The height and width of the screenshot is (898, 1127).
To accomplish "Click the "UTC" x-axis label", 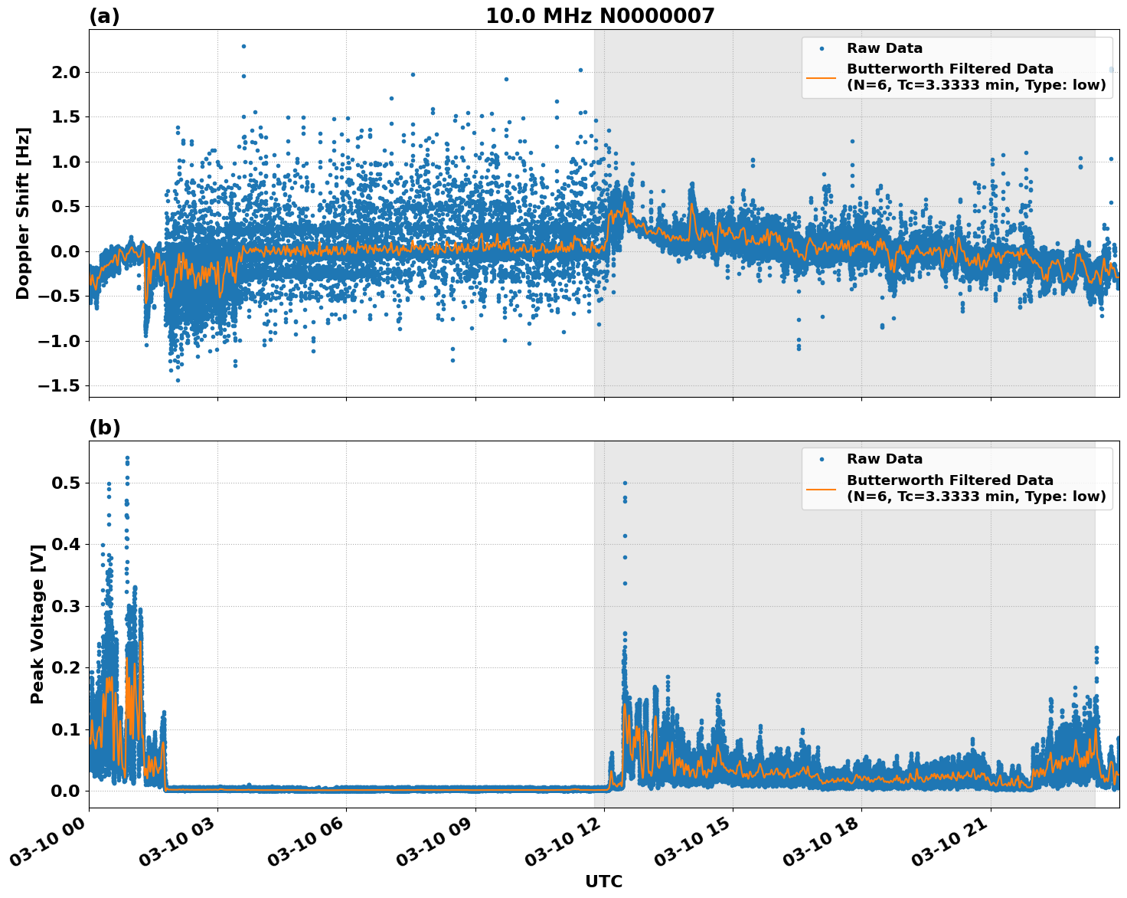I will coord(603,882).
